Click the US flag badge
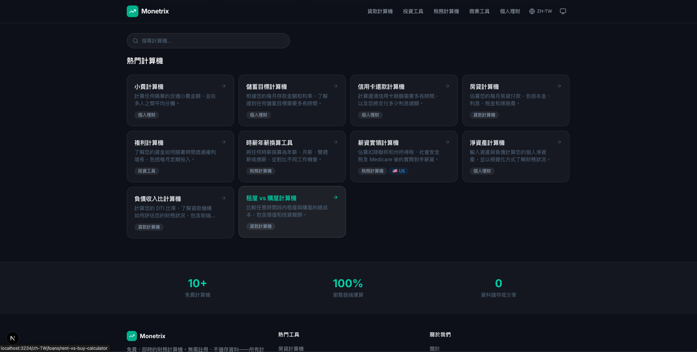The height and width of the screenshot is (352, 697). 399,171
